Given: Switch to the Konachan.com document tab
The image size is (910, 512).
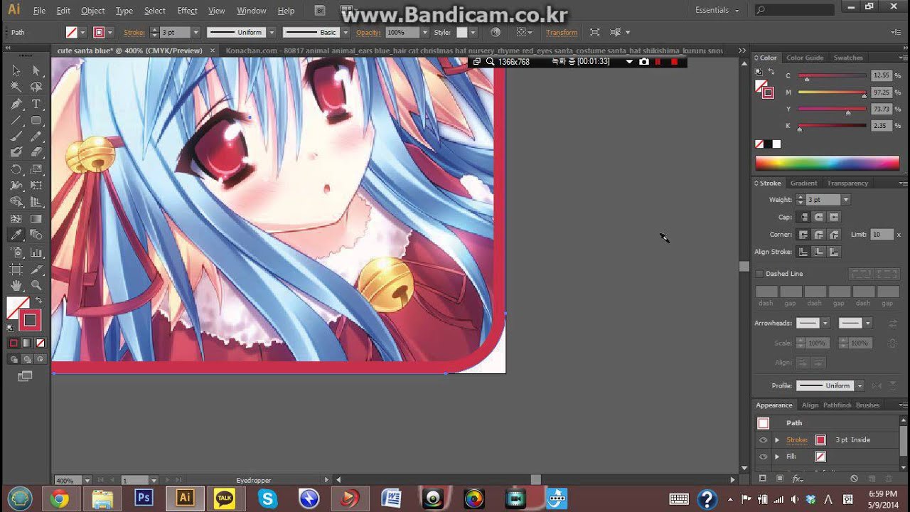Looking at the screenshot, I should 474,50.
